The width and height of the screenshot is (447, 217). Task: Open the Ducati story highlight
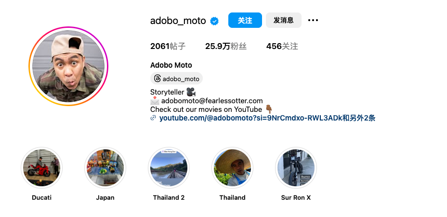coord(42,168)
